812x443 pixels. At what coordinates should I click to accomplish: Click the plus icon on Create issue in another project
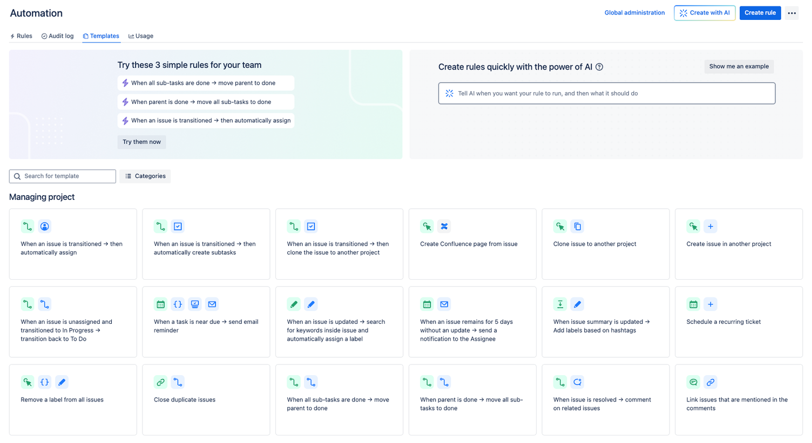(x=710, y=226)
